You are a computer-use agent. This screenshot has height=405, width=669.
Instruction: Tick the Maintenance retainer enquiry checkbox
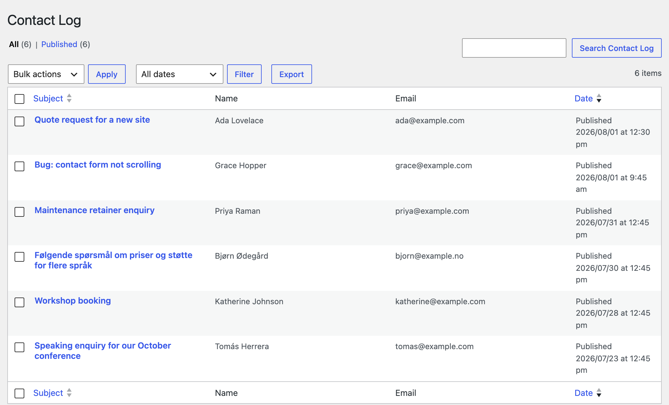pyautogui.click(x=19, y=212)
